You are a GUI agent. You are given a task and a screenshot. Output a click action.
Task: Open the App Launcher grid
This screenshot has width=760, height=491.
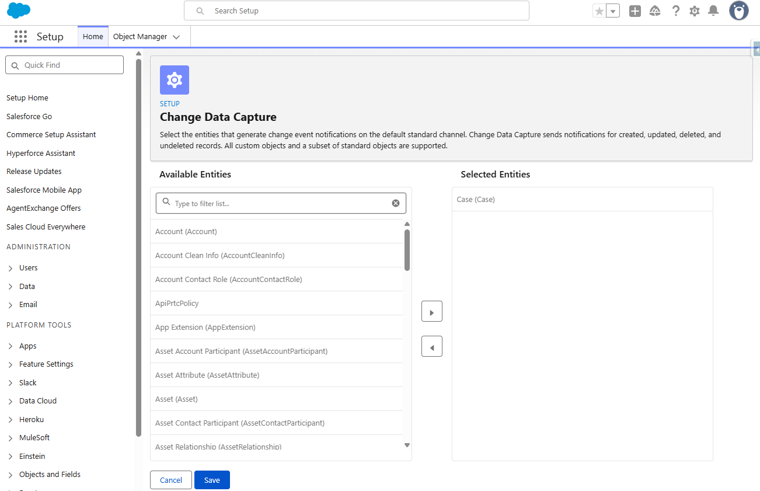(20, 37)
